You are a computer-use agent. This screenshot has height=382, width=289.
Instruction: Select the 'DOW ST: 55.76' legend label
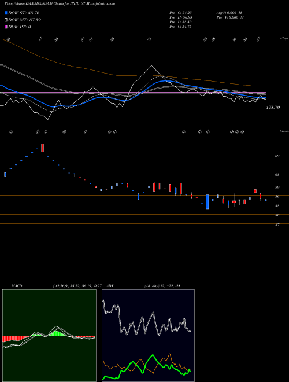click(x=24, y=13)
